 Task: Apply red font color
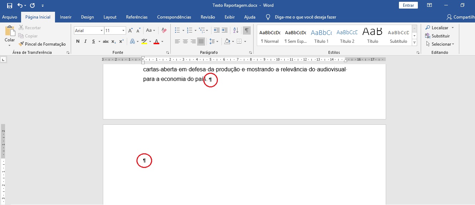[x=156, y=42]
